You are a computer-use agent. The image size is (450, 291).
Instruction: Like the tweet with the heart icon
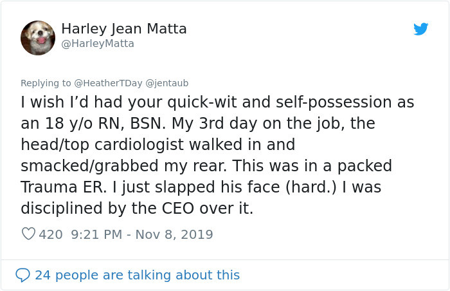(x=28, y=235)
